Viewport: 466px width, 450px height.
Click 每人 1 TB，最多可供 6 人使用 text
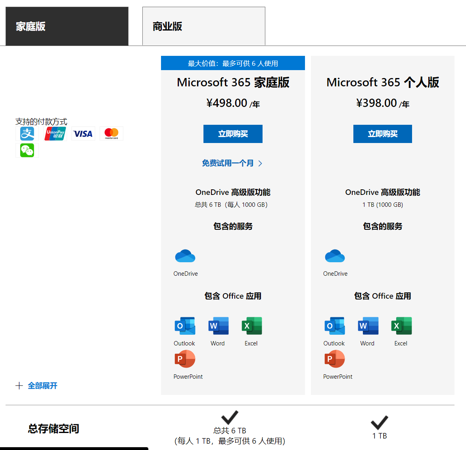[x=230, y=441]
